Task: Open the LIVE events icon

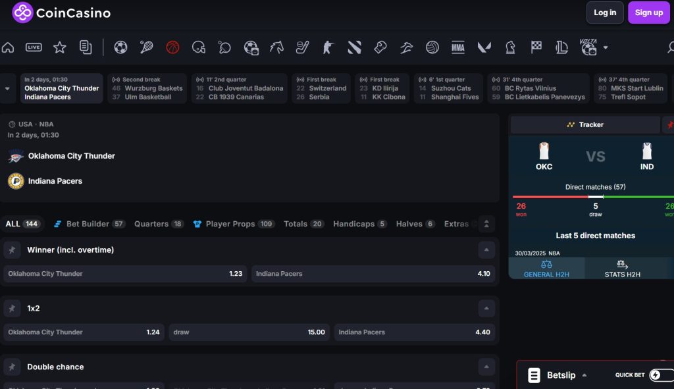Action: click(x=34, y=47)
